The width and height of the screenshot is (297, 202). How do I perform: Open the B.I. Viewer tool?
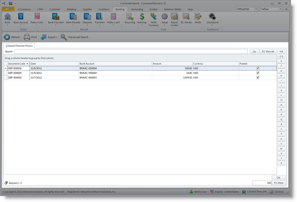[x=186, y=17]
